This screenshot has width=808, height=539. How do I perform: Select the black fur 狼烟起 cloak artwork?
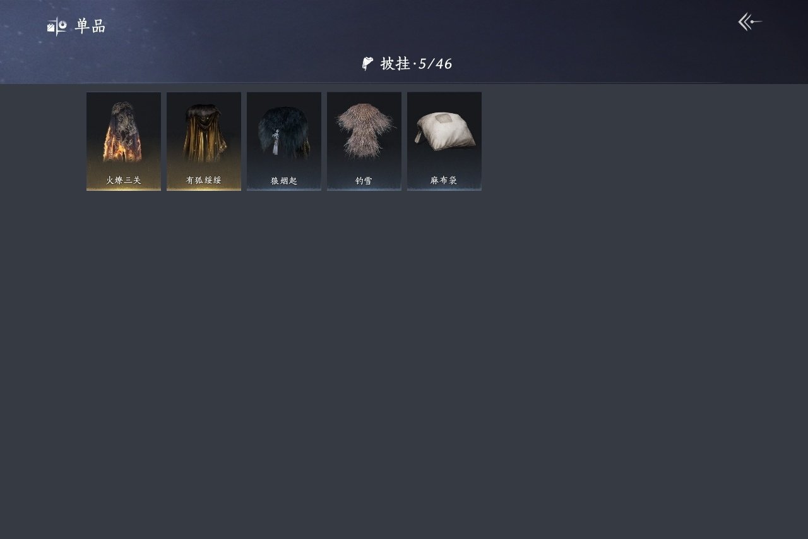pyautogui.click(x=283, y=134)
